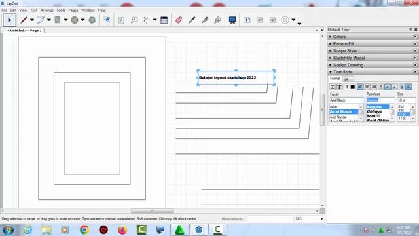This screenshot has height=236, width=419.
Task: Activate the Select arrow tool
Action: [x=10, y=20]
